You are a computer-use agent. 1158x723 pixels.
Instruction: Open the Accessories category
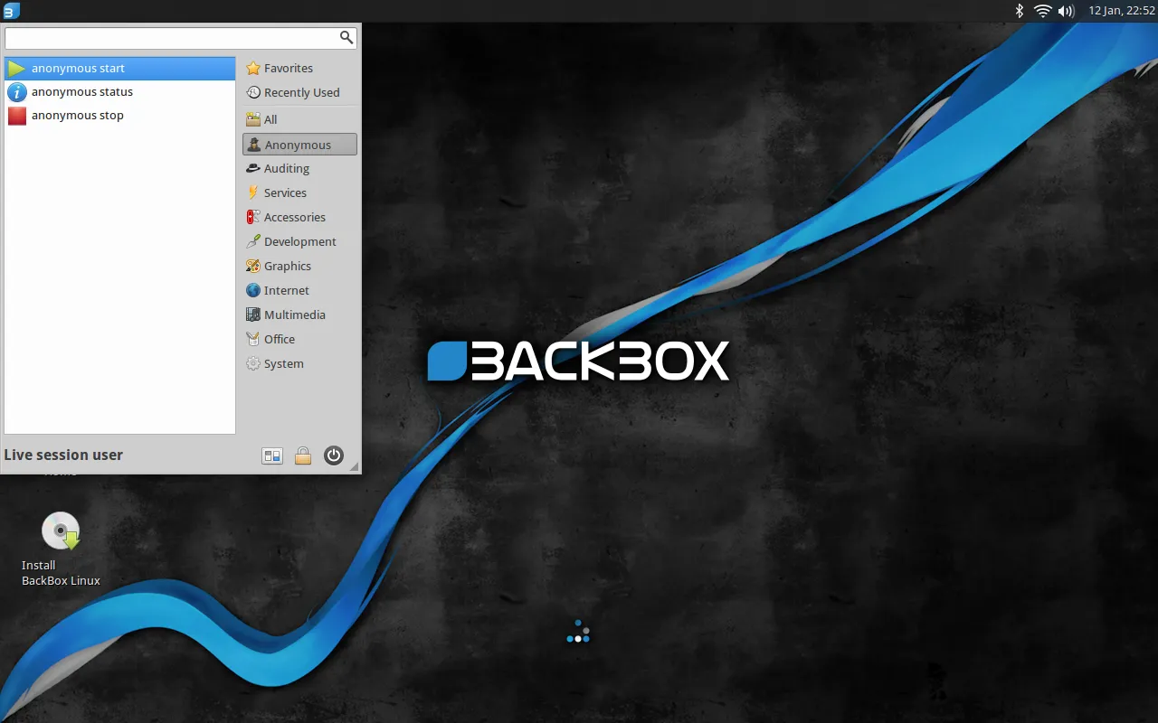[299, 218]
